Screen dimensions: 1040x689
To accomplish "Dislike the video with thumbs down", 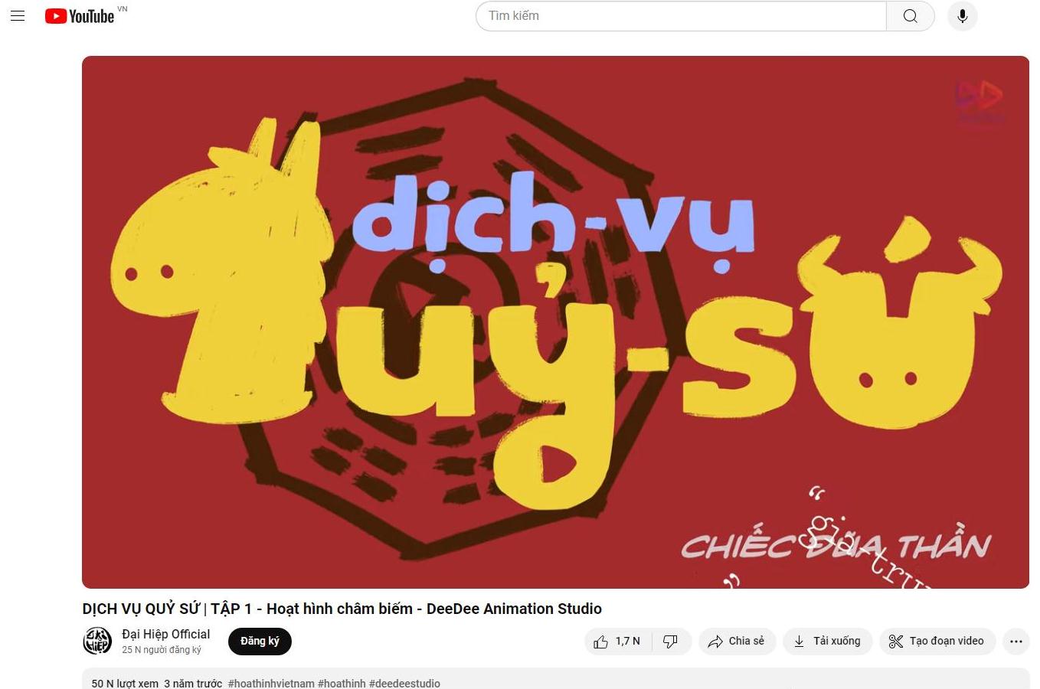I will 671,642.
